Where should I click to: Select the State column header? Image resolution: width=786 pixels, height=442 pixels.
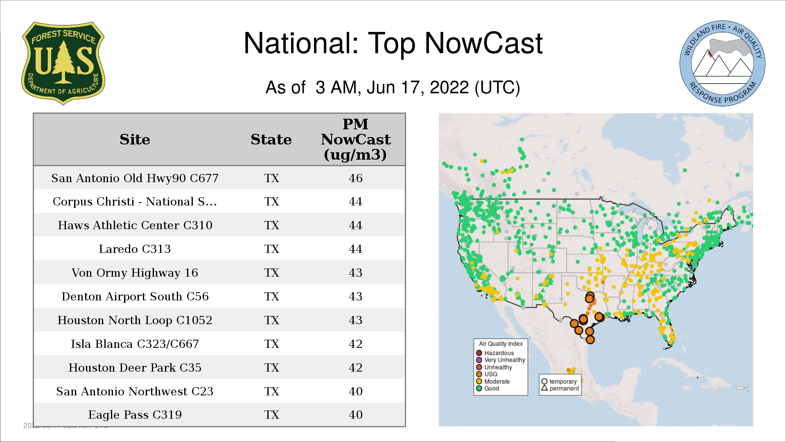(271, 140)
